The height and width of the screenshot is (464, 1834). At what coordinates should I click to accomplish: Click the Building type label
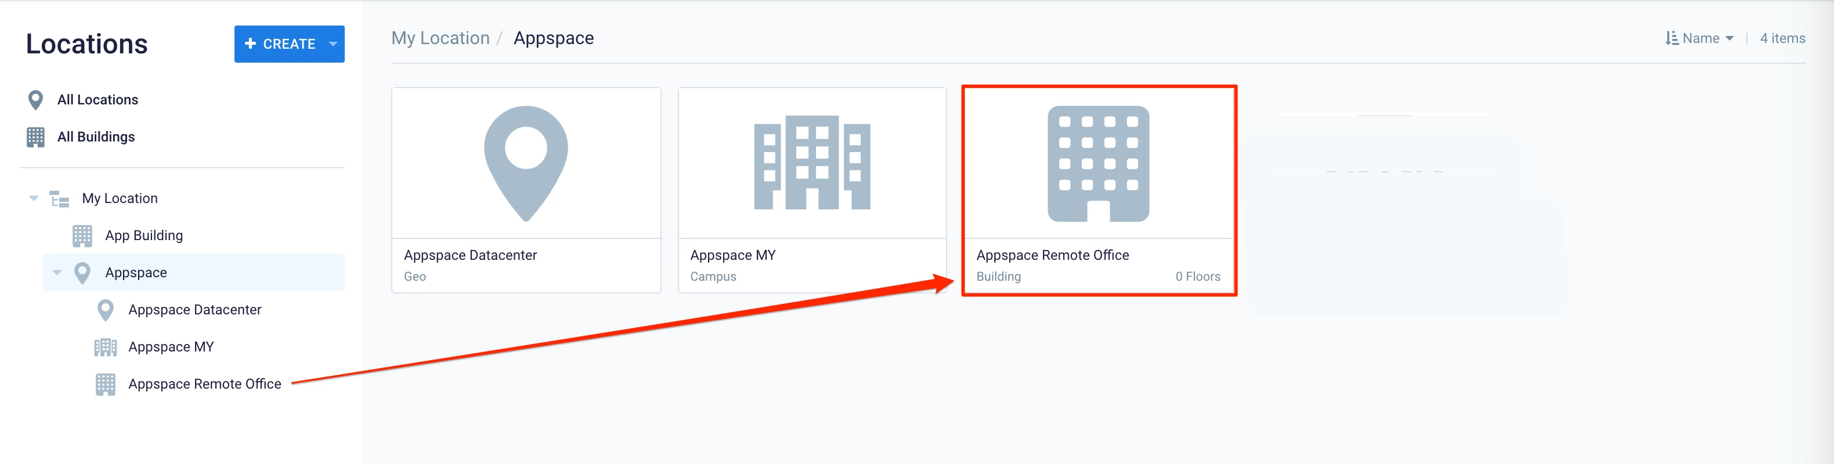[998, 276]
